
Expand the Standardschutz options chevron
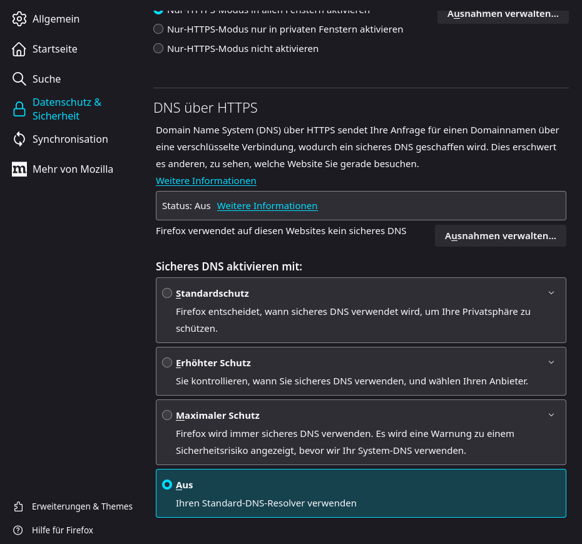click(551, 292)
